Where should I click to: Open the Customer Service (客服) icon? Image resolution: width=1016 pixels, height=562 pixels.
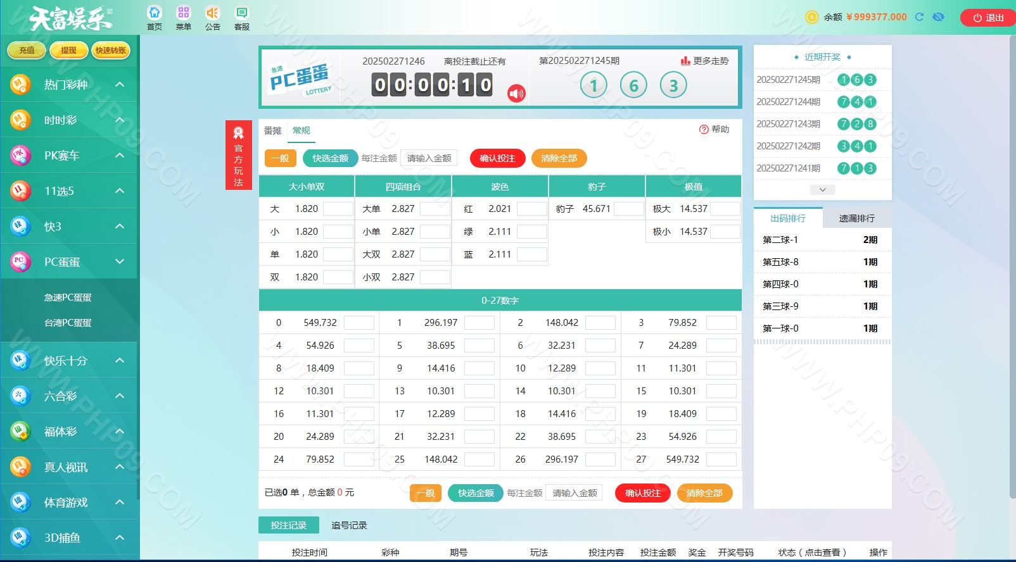(x=241, y=13)
